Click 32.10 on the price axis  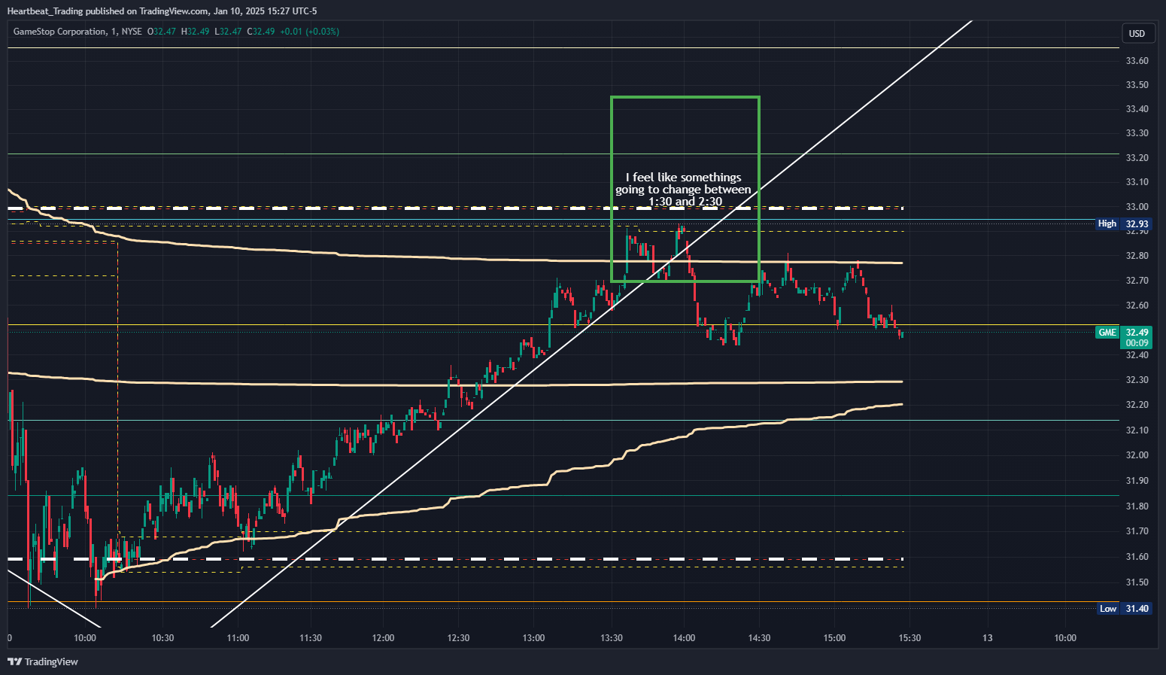pos(1137,430)
